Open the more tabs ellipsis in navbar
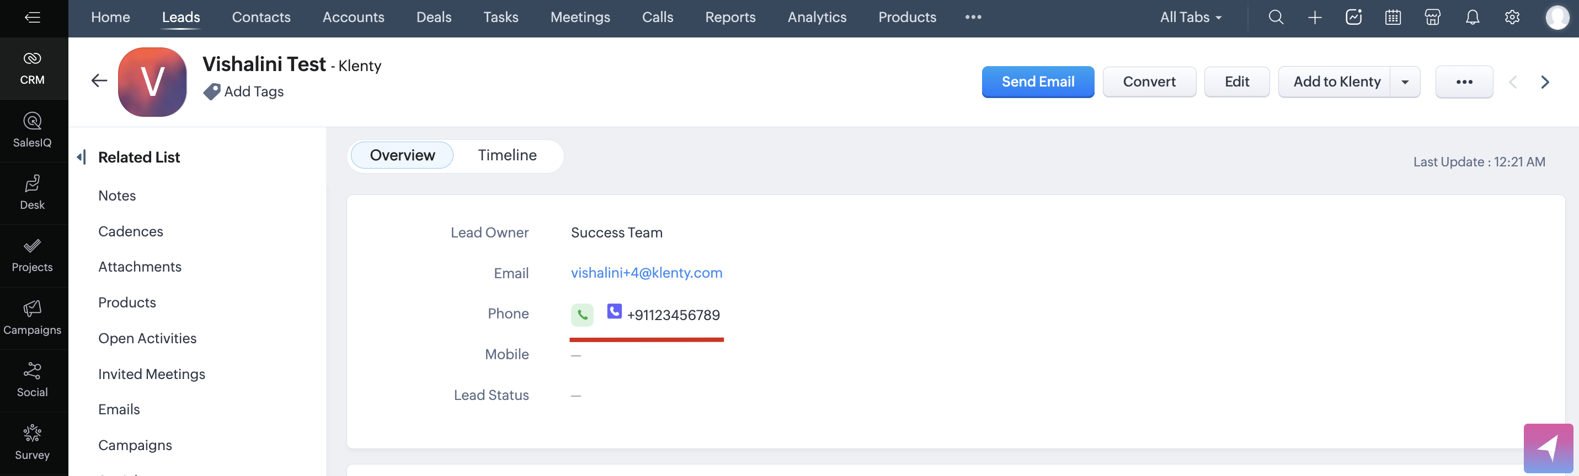This screenshot has width=1579, height=476. click(x=973, y=17)
